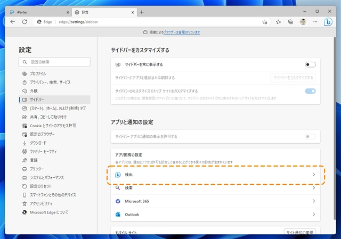
Task: Toggle サイドバーを常に表示する switch
Action: click(310, 64)
